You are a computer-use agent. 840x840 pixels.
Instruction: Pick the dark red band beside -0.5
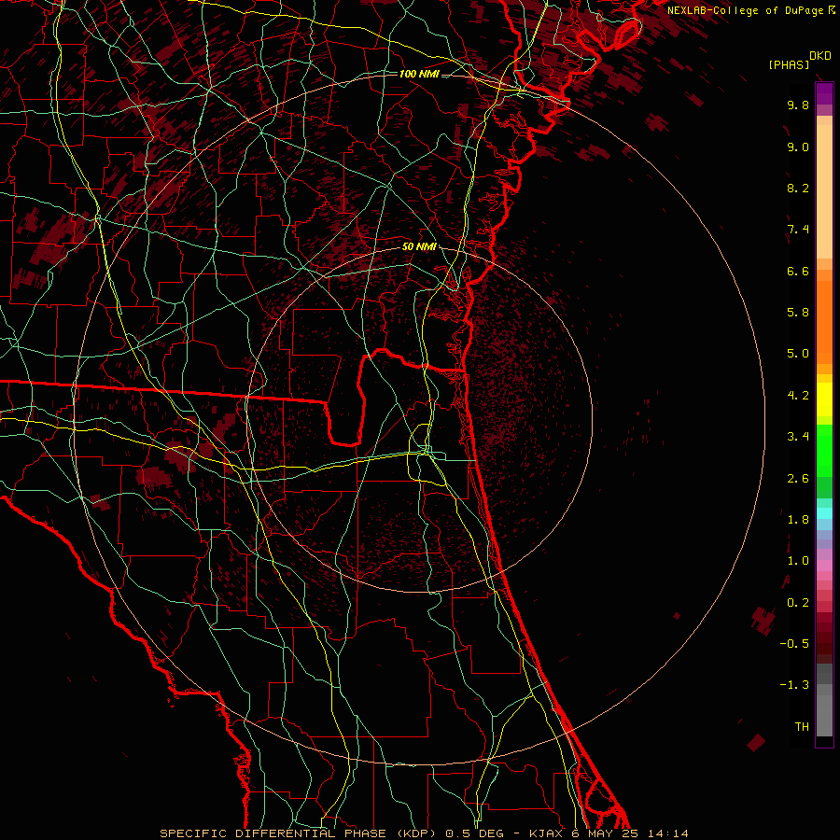pos(824,643)
